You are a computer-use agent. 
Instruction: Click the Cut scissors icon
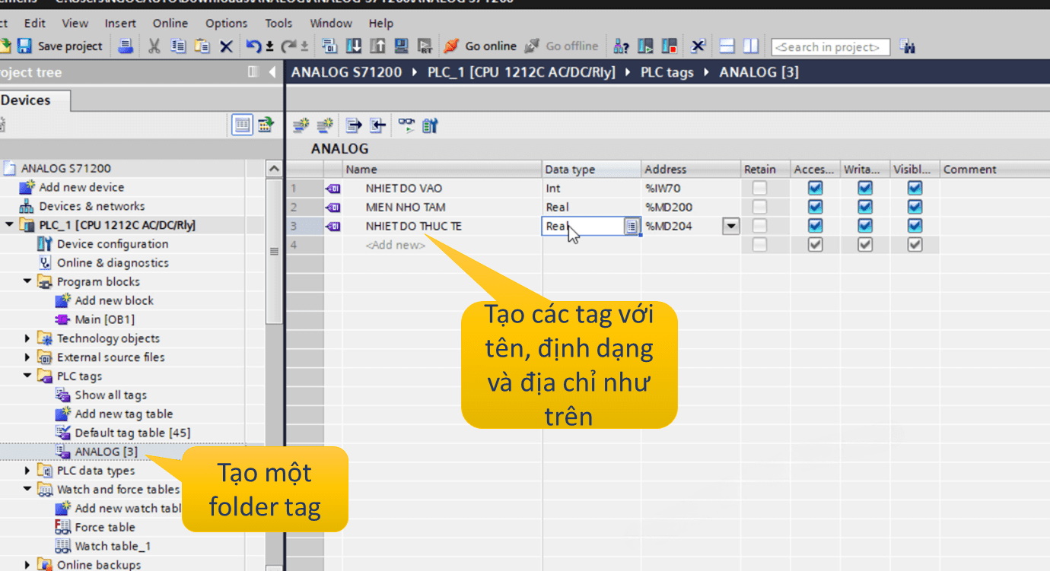point(154,46)
